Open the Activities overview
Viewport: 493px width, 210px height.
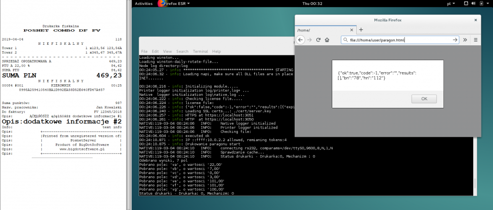[143, 3]
